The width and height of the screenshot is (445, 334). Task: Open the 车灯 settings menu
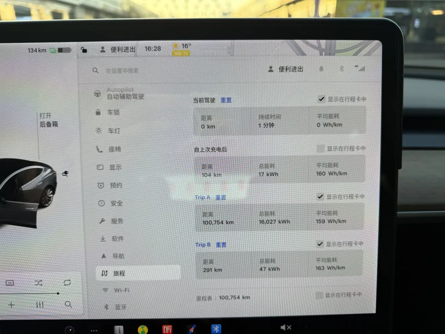(x=114, y=131)
